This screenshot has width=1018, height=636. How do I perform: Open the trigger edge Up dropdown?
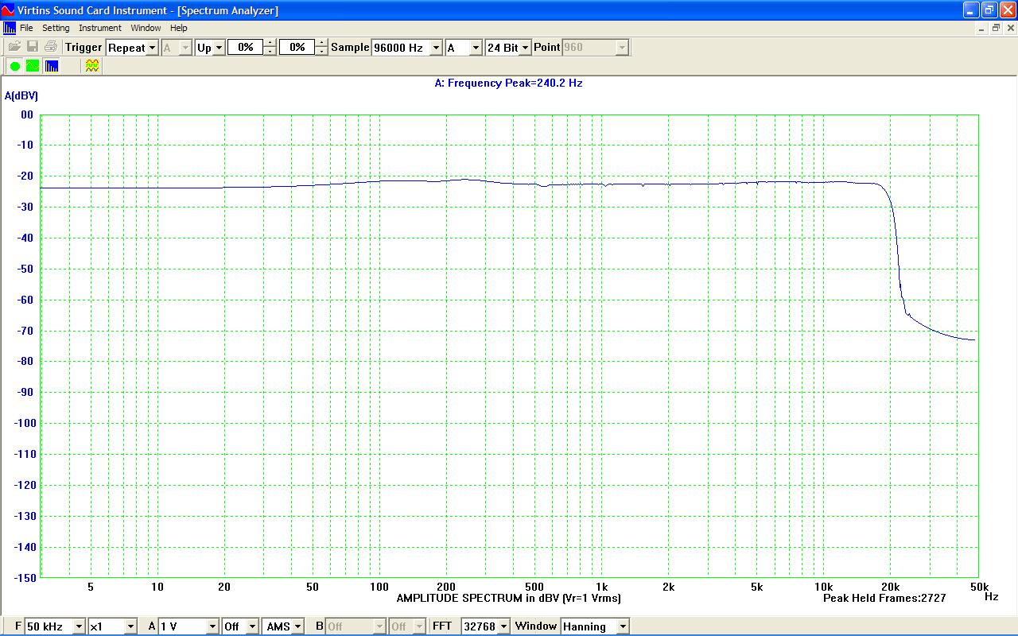pyautogui.click(x=211, y=48)
